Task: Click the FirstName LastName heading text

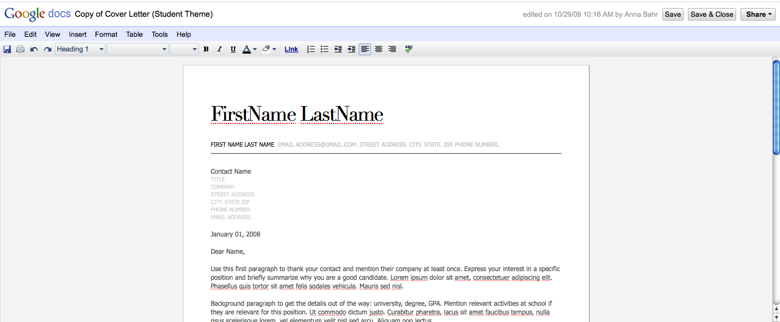Action: coord(297,114)
